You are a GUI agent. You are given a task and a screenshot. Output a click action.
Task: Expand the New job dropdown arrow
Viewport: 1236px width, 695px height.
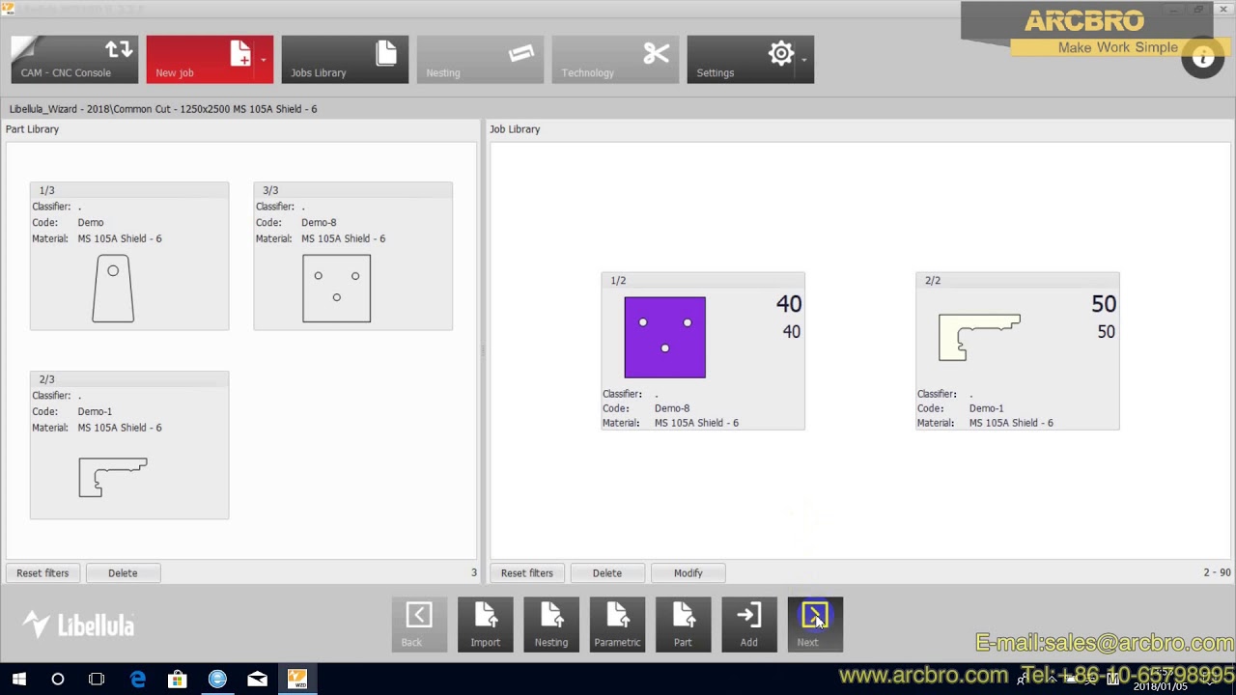265,59
